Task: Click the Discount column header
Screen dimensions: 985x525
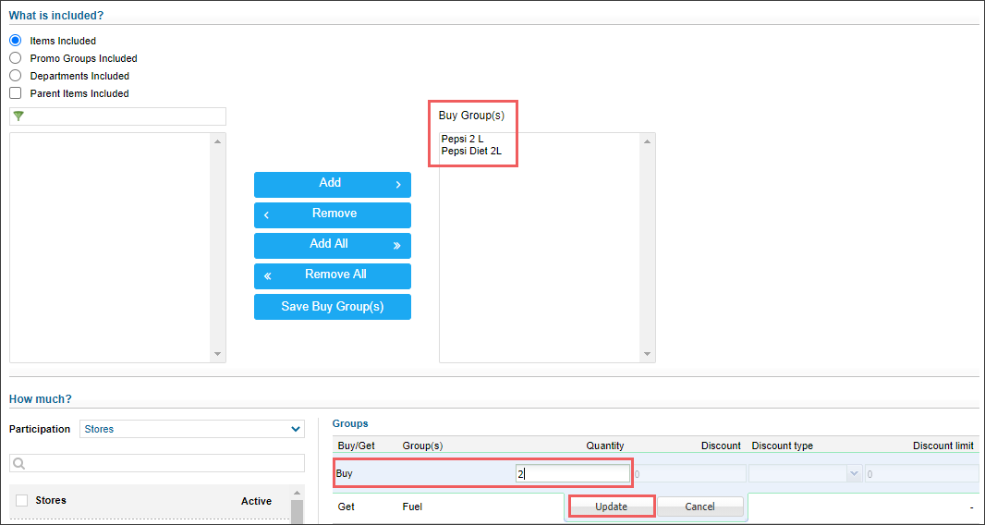Action: [721, 446]
